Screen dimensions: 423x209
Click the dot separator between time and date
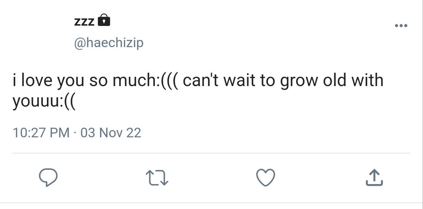(x=75, y=133)
